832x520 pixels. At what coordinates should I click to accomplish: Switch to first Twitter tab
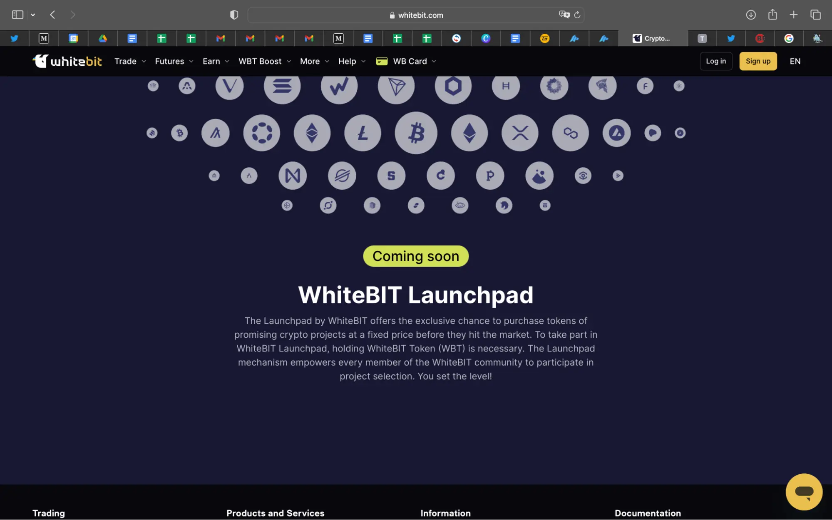pyautogui.click(x=15, y=38)
